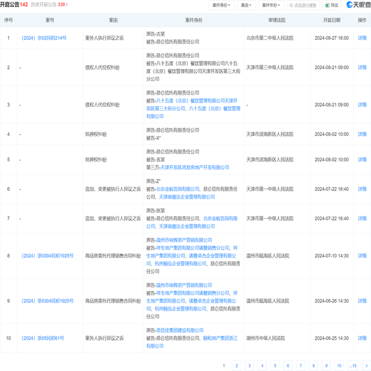Screen dimensions: 371x371
Task: View 详情 for row 5
Action: (x=362, y=160)
